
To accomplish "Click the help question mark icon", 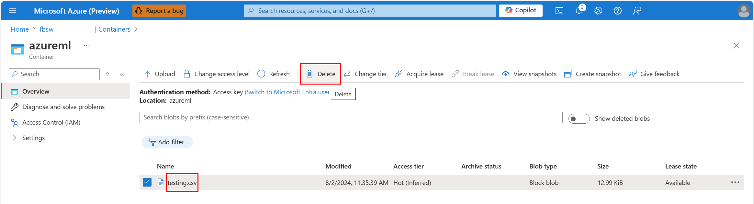I will pyautogui.click(x=617, y=11).
